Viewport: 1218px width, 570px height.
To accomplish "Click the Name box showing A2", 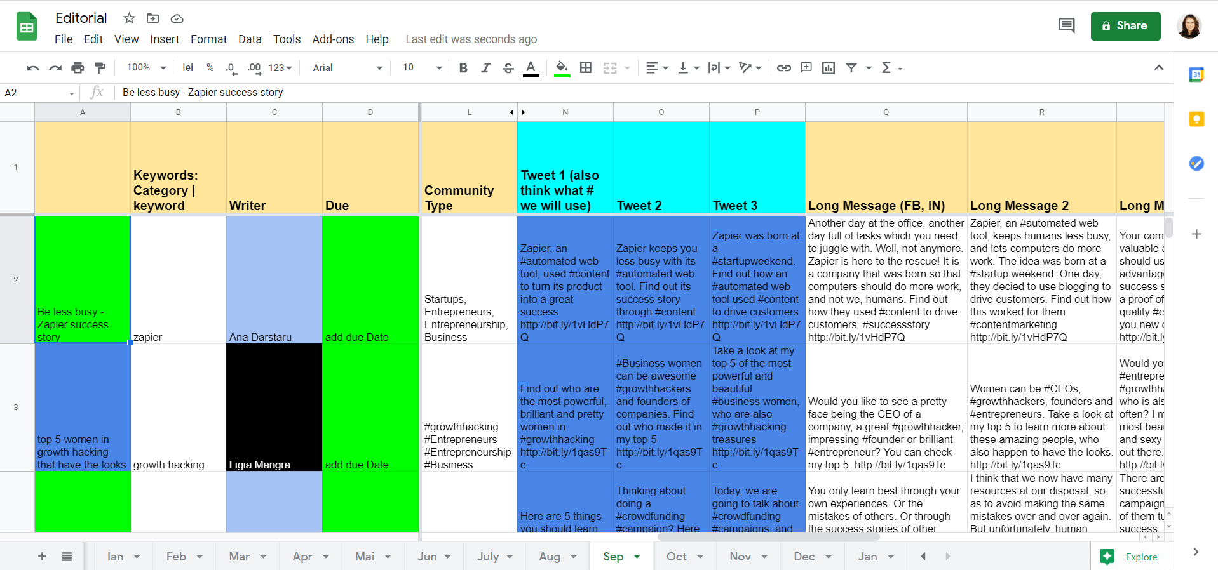I will (x=39, y=93).
